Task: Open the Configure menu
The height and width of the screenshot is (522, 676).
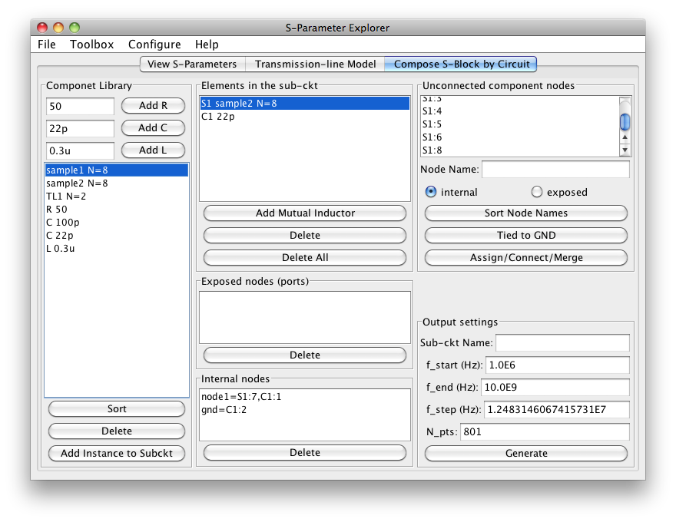Action: click(154, 45)
